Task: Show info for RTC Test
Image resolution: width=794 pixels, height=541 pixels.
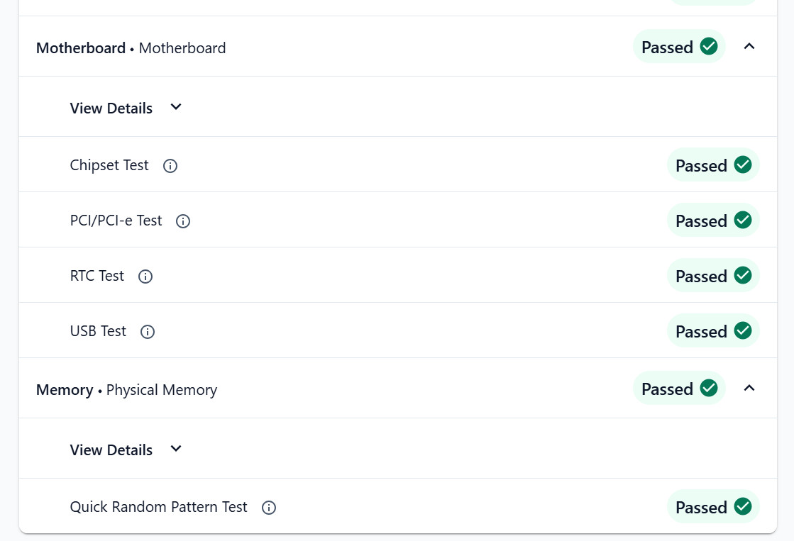Action: [x=145, y=277]
